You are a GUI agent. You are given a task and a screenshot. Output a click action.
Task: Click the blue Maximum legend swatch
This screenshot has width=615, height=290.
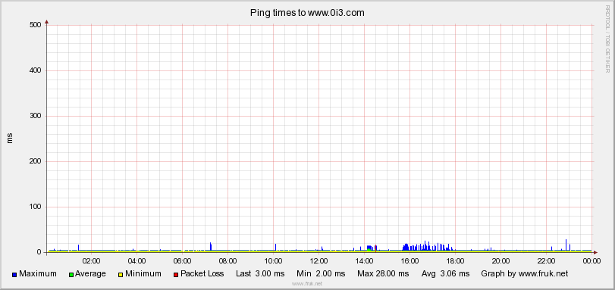[14, 275]
